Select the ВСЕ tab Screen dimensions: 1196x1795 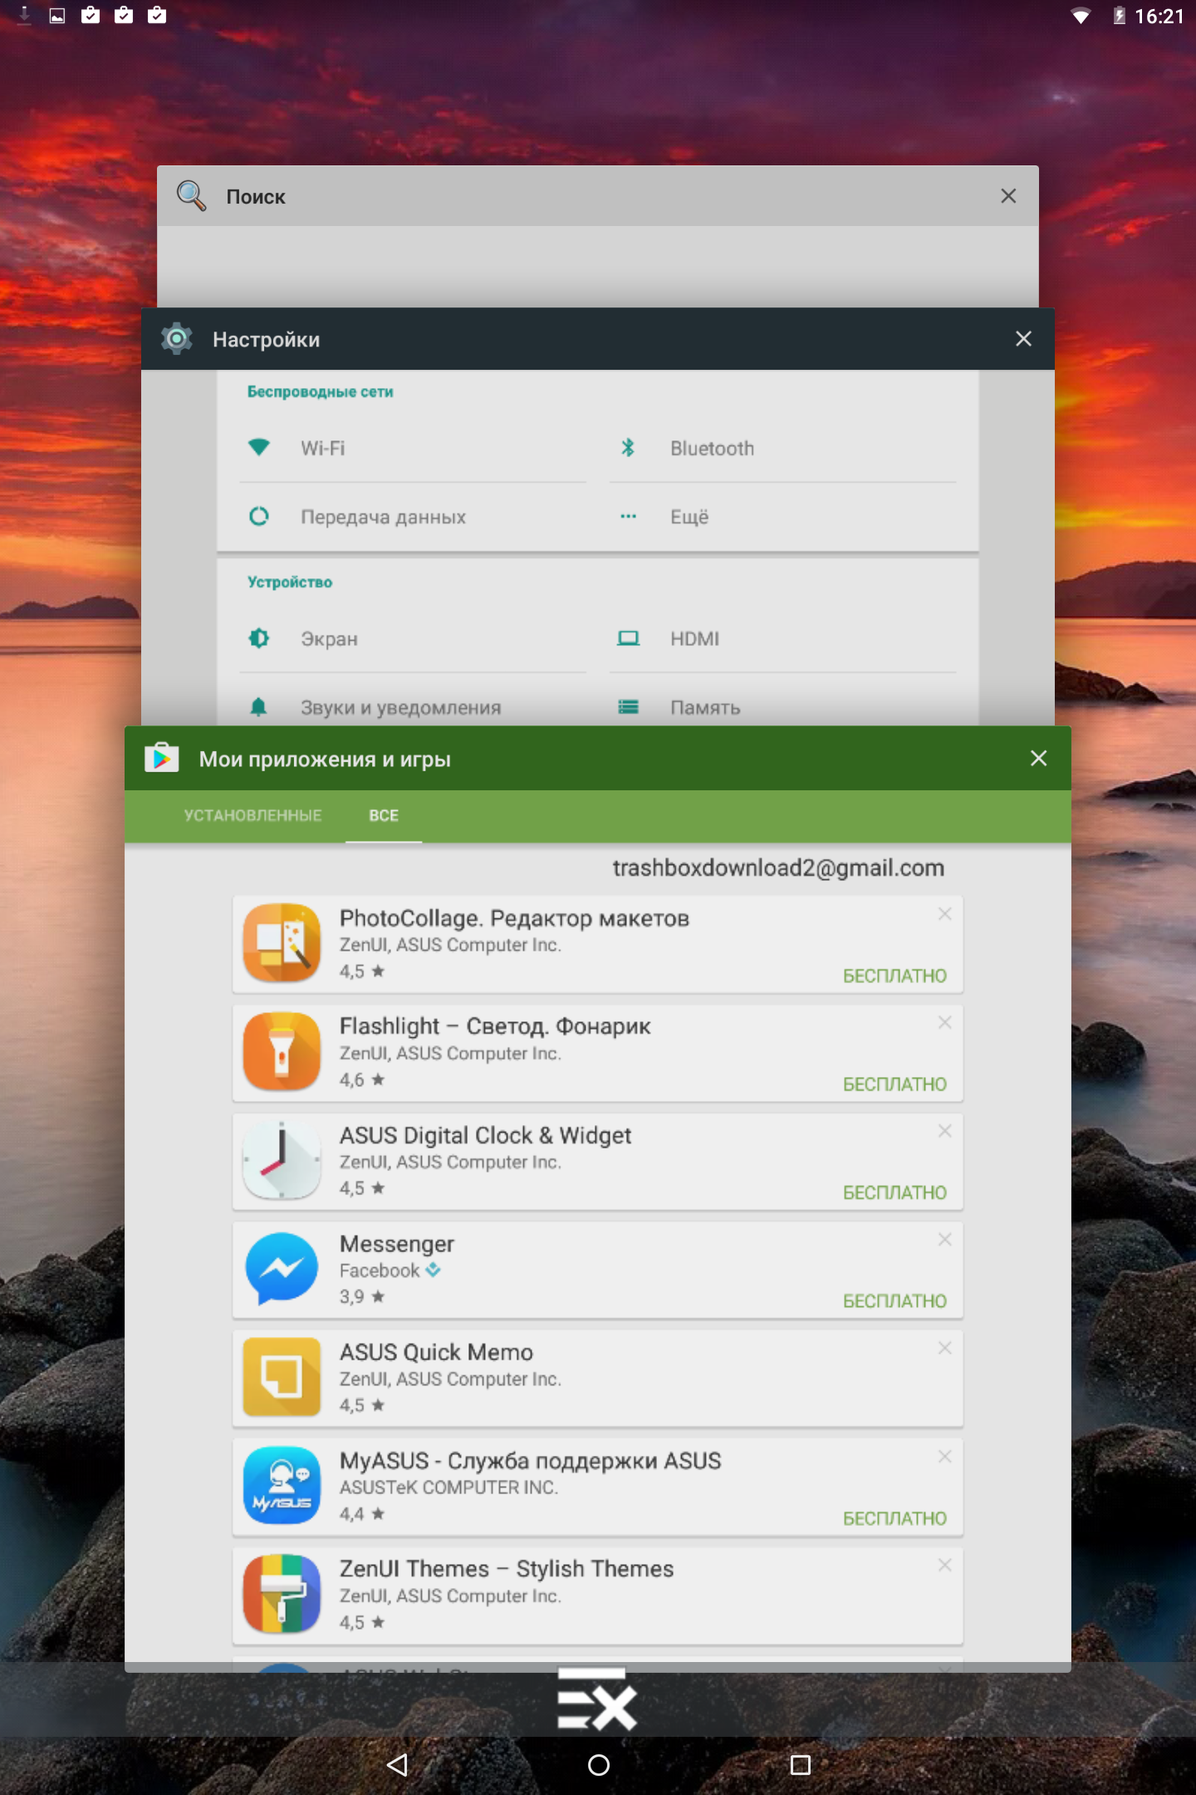click(x=384, y=815)
